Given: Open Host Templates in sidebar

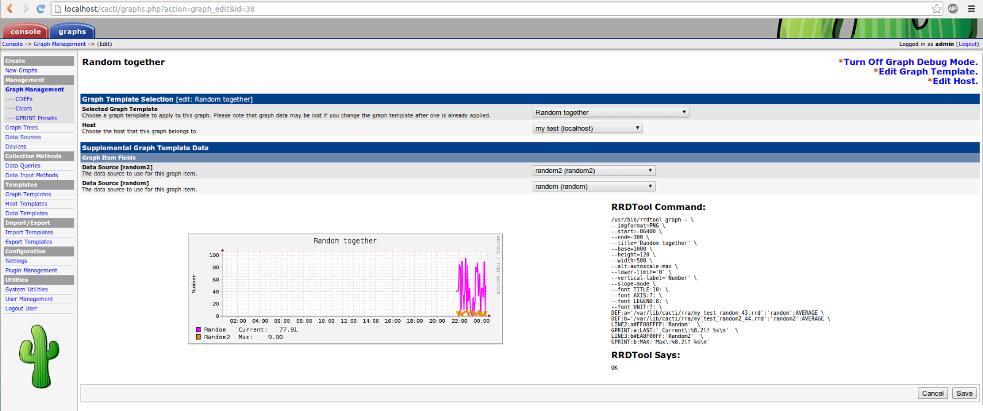Looking at the screenshot, I should (26, 204).
